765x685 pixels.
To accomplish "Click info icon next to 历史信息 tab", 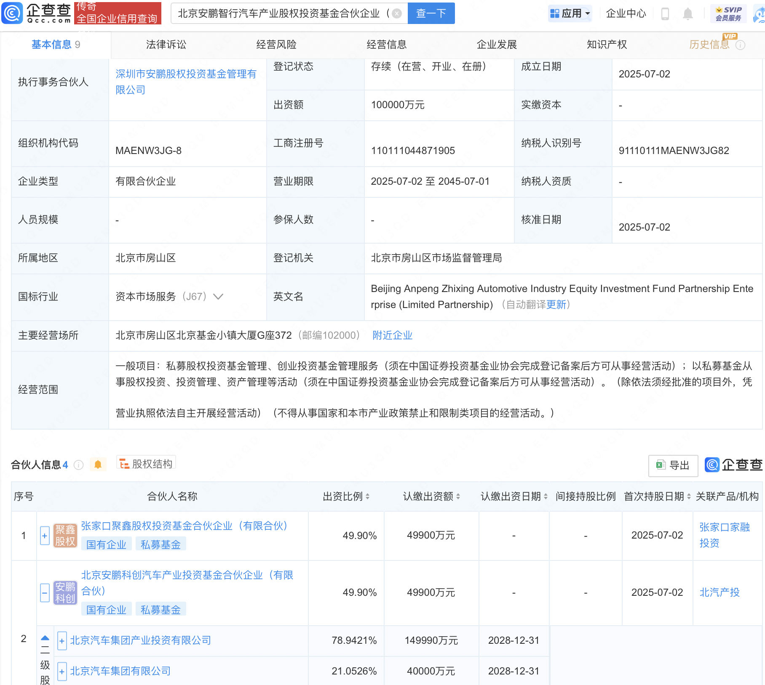I will point(741,45).
